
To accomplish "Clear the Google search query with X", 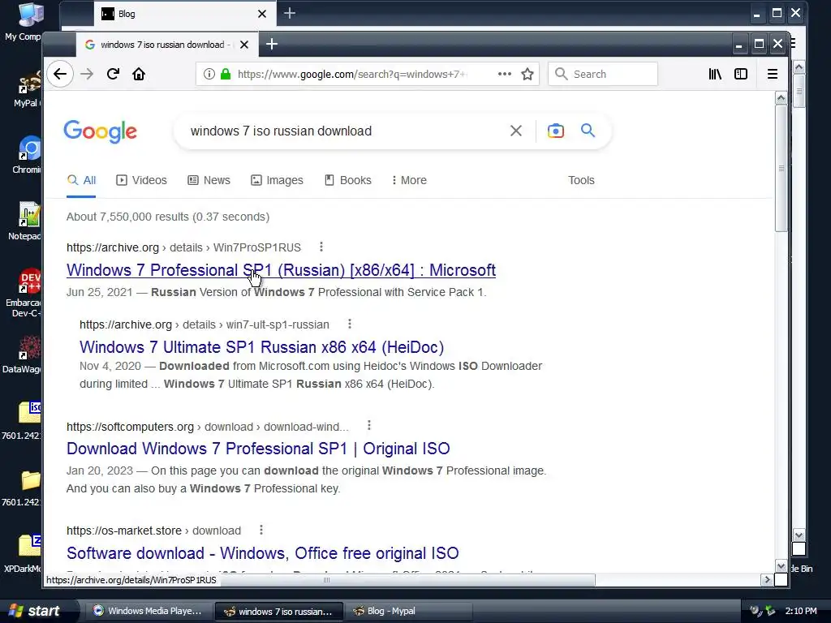I will (x=515, y=131).
